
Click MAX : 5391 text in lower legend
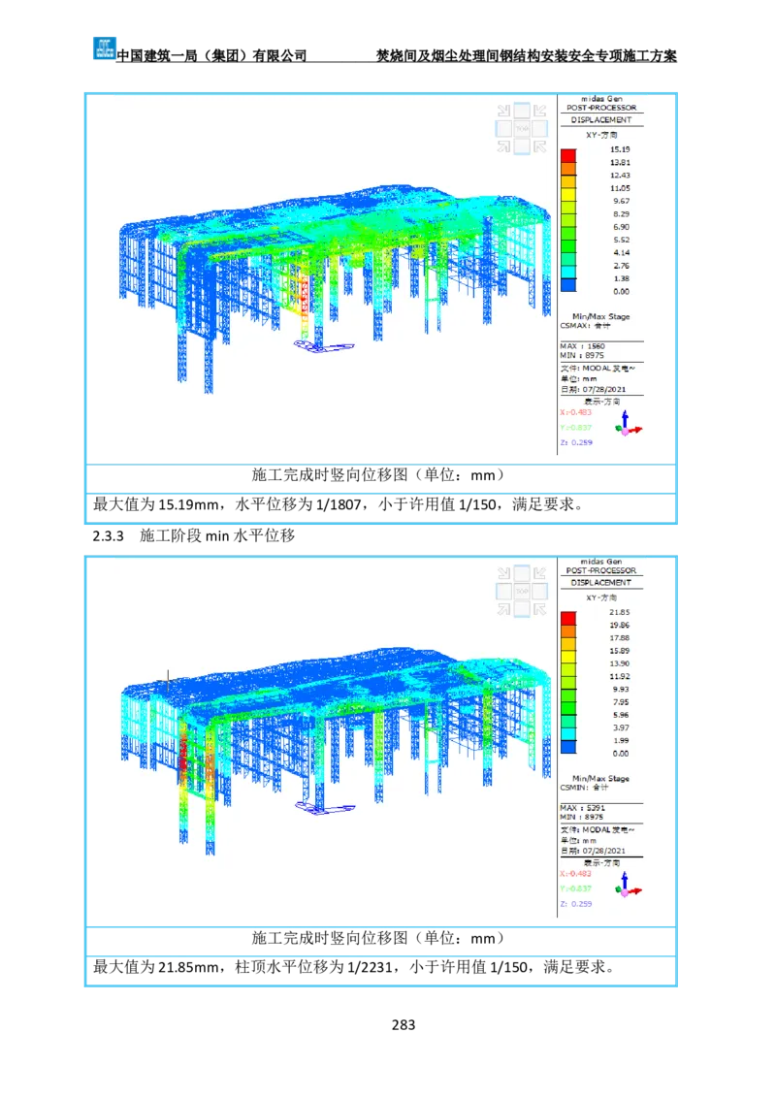click(x=583, y=808)
